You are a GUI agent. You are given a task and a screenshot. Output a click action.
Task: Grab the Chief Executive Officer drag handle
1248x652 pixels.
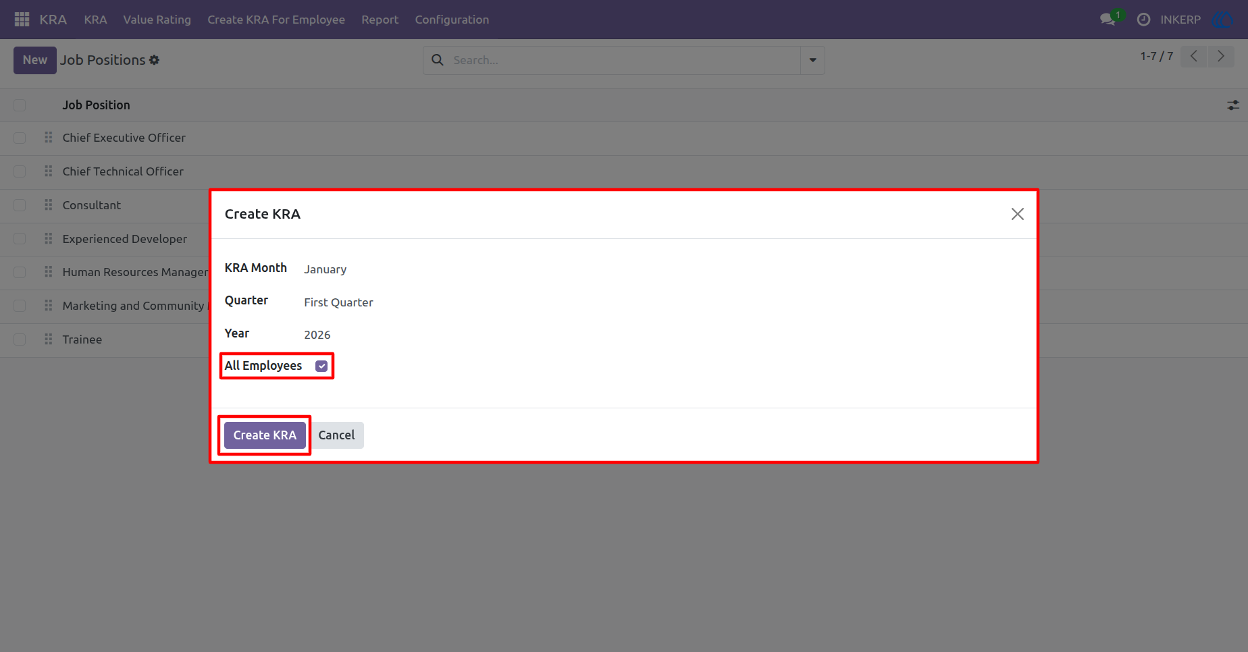point(48,138)
